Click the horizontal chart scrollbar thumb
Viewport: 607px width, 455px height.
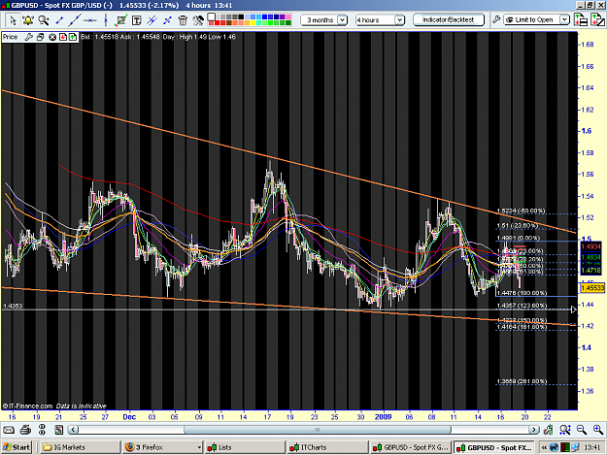click(x=318, y=430)
